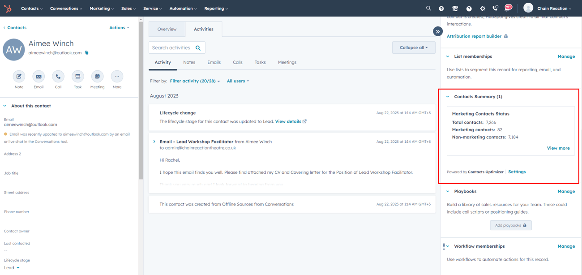Screen dimensions: 582x275
Task: Click View more in Contacts Summary
Action: click(558, 148)
